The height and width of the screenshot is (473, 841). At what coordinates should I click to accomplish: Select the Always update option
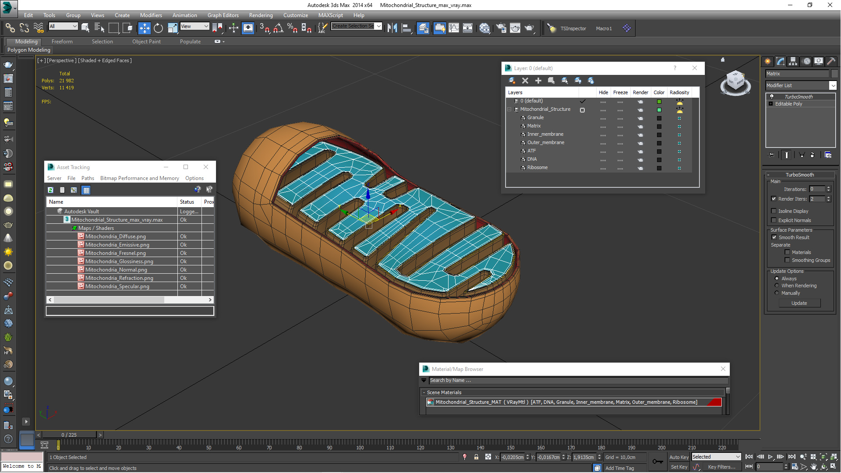777,279
